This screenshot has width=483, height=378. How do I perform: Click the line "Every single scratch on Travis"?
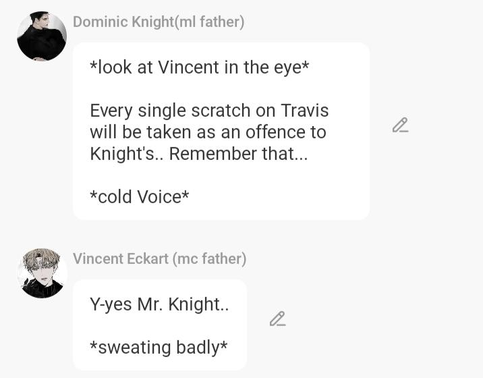209,110
